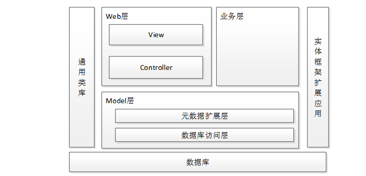
Task: Click the 通用类库 vertical block
Action: [x=82, y=77]
